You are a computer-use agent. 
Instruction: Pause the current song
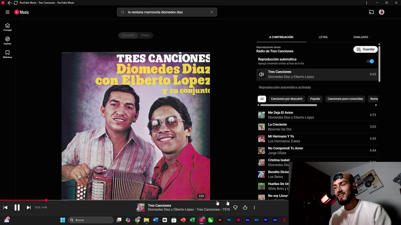(17, 207)
